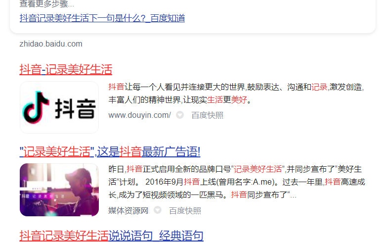Image resolution: width=379 pixels, height=244 pixels.
Task: Click the highlighted 记录美好生活 in second snippet
Action: (258, 169)
